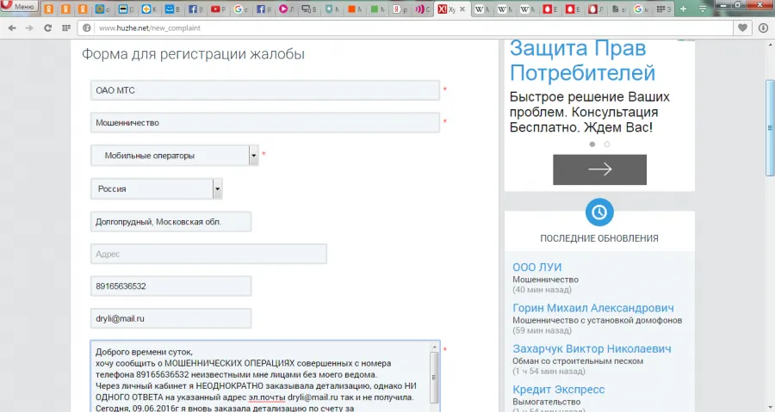Image resolution: width=775 pixels, height=412 pixels.
Task: Go back to the previous page
Action: click(x=12, y=28)
